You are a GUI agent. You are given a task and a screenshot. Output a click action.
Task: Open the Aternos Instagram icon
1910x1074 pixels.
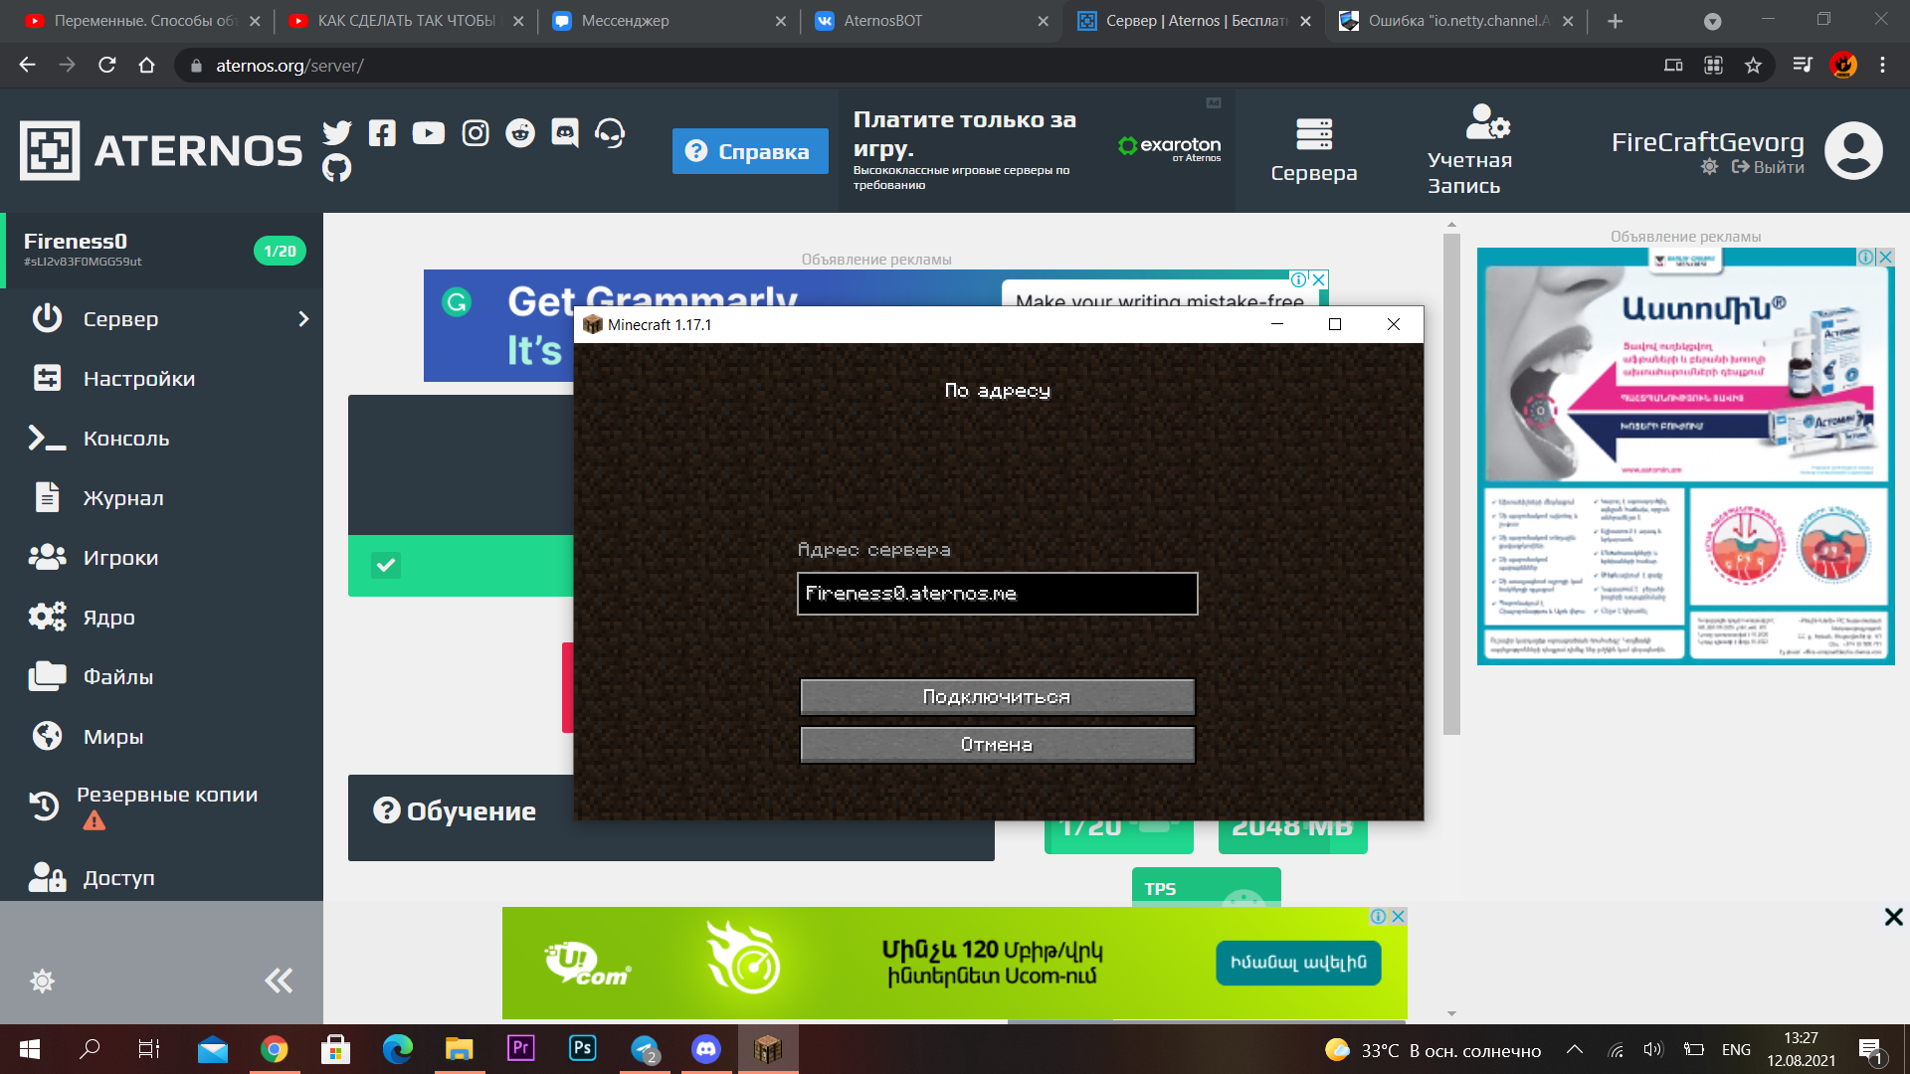coord(476,132)
